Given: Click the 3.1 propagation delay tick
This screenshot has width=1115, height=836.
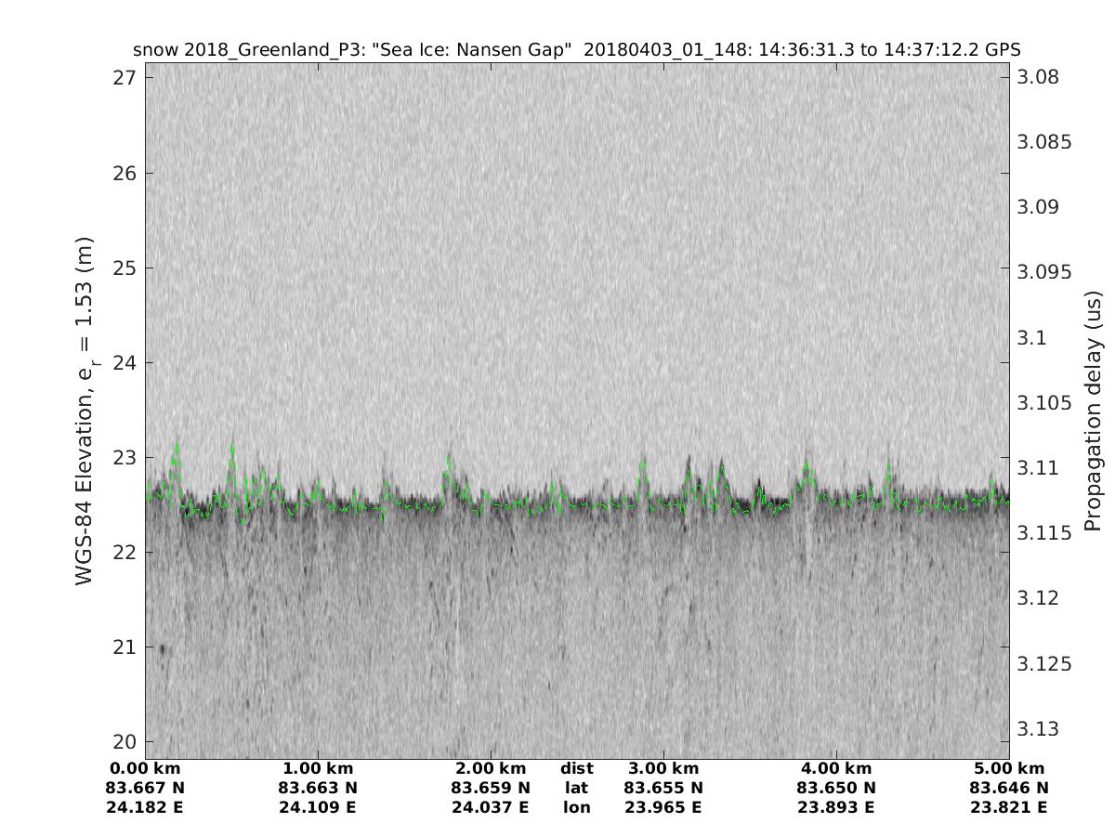Looking at the screenshot, I should [1032, 337].
